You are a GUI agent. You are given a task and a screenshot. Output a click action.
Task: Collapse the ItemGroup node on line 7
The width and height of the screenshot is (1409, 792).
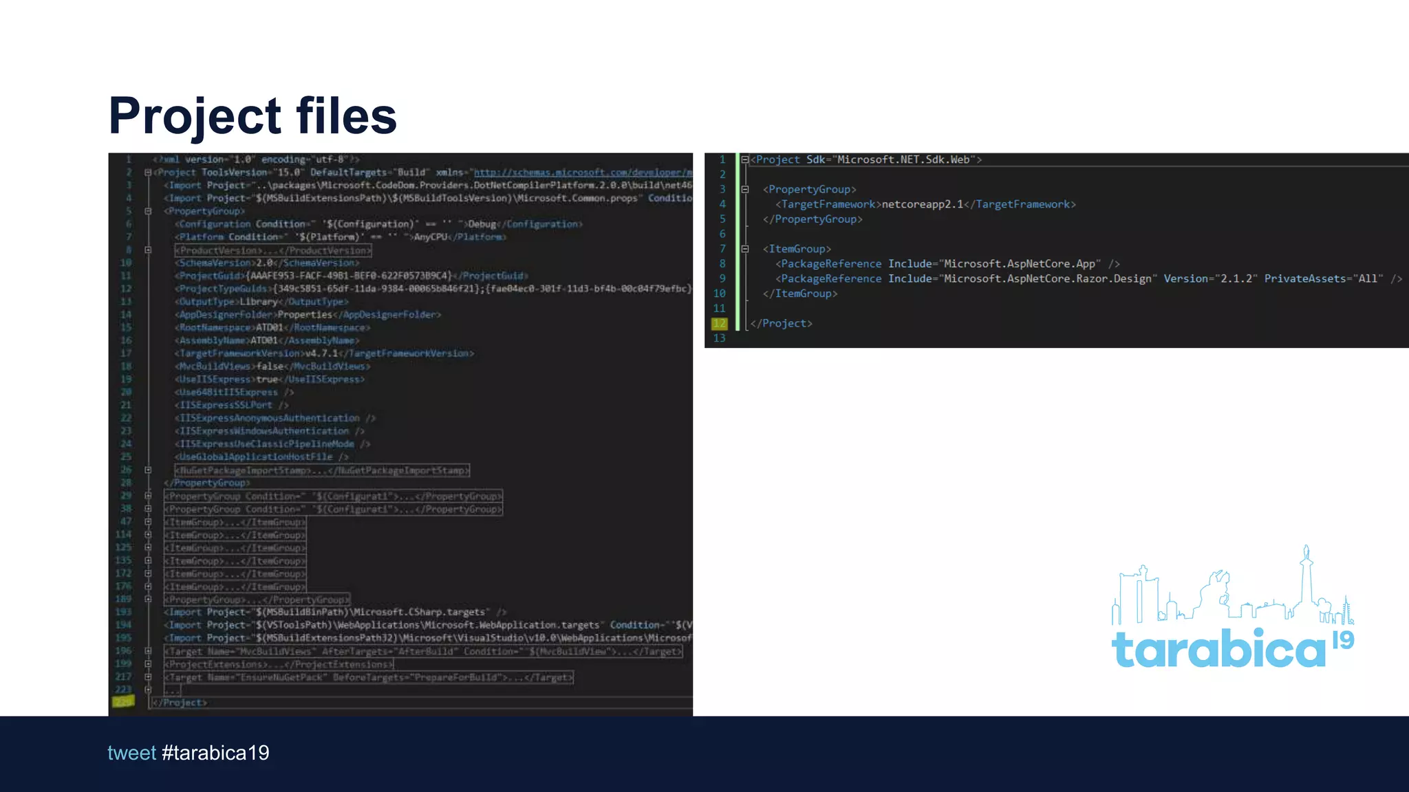744,249
